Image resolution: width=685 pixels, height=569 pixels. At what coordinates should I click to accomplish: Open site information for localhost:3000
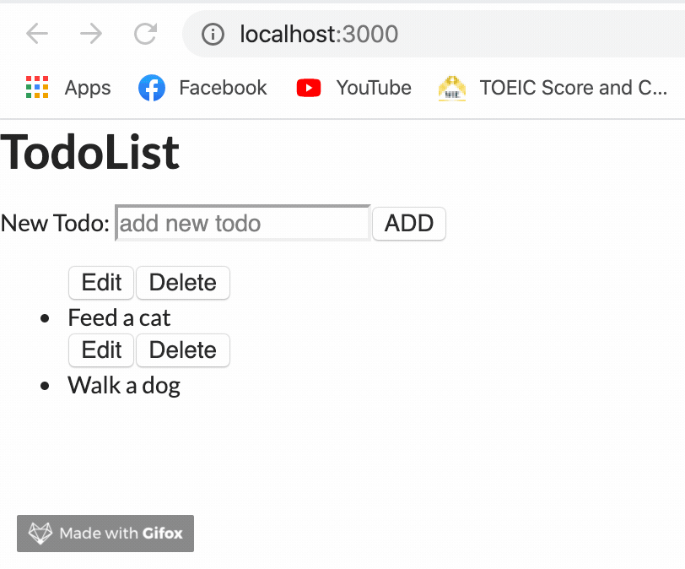point(213,34)
